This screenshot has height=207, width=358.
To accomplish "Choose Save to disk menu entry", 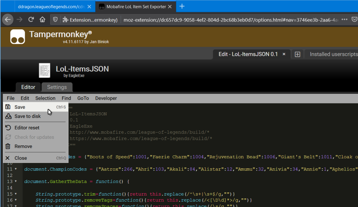I will pyautogui.click(x=35, y=116).
